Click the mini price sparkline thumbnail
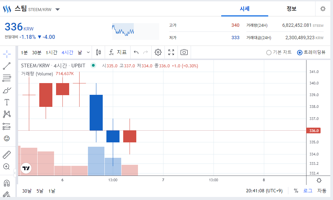The height and width of the screenshot is (200, 333). [x=136, y=31]
